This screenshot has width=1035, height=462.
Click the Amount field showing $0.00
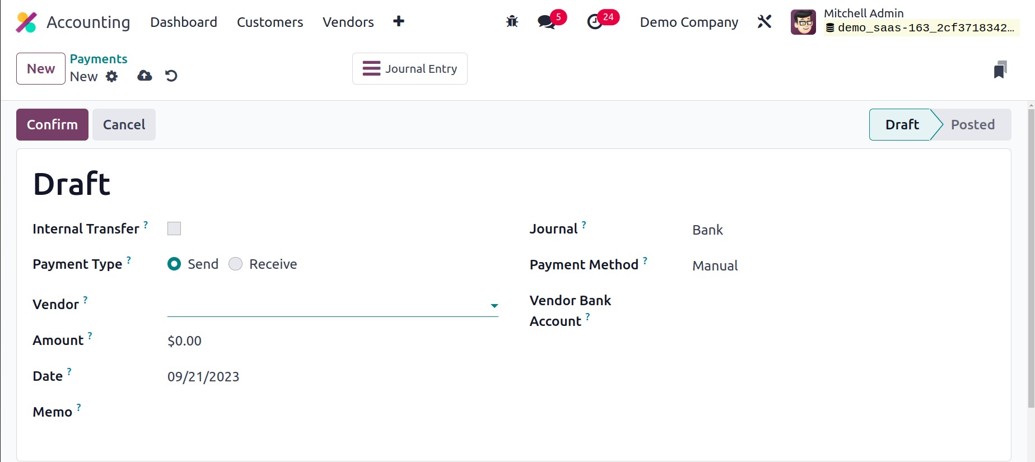click(185, 341)
